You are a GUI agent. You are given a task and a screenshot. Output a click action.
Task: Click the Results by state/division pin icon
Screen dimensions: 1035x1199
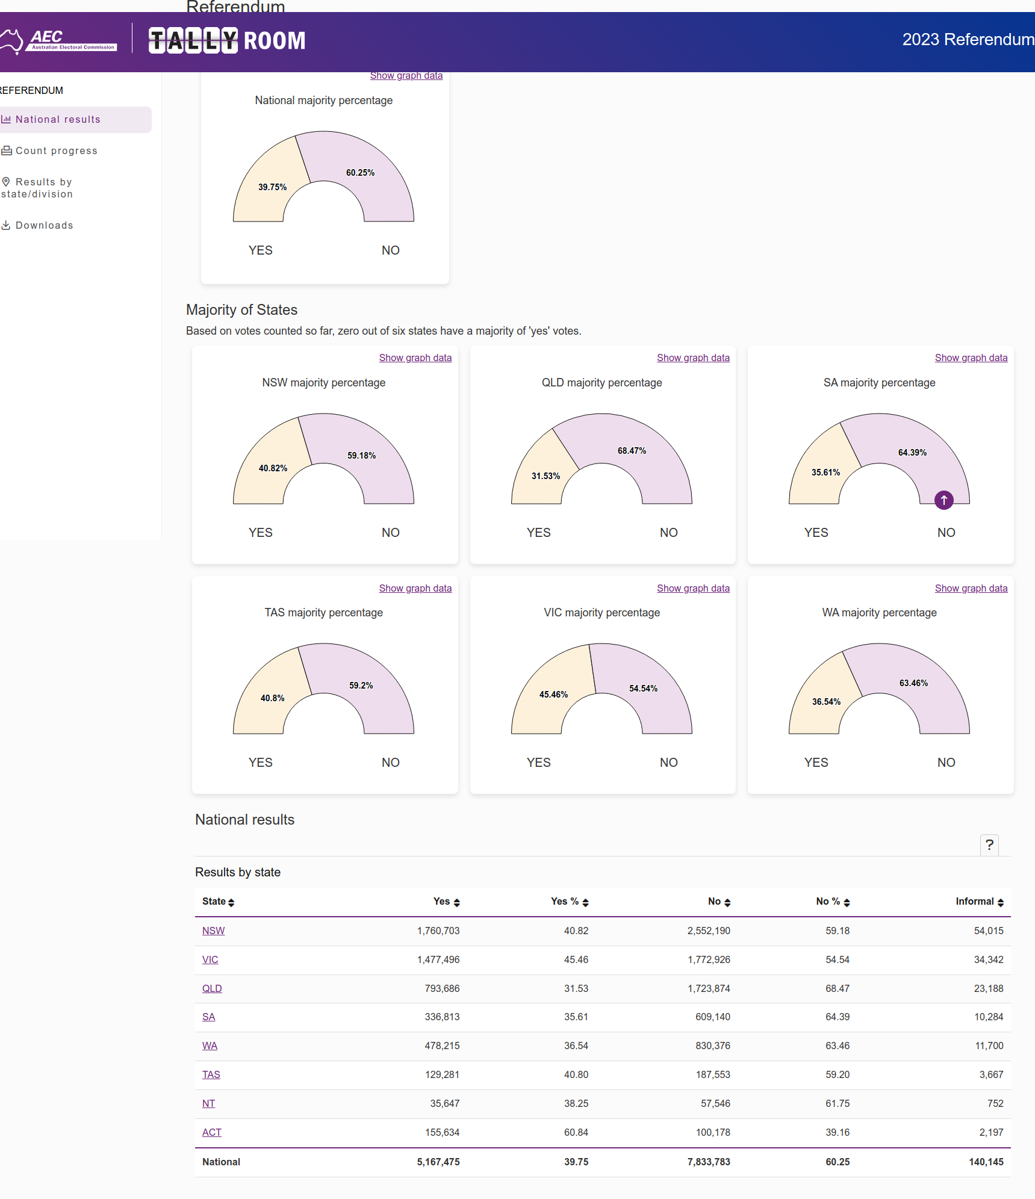point(6,182)
